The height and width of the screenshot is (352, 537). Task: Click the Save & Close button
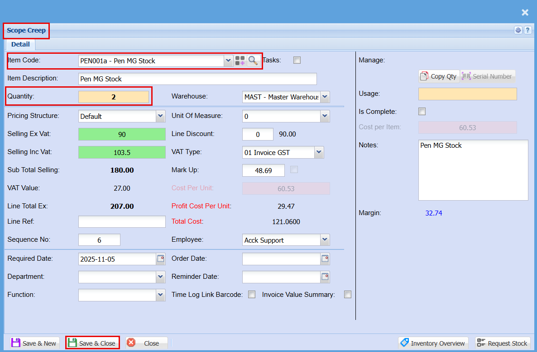pyautogui.click(x=92, y=343)
